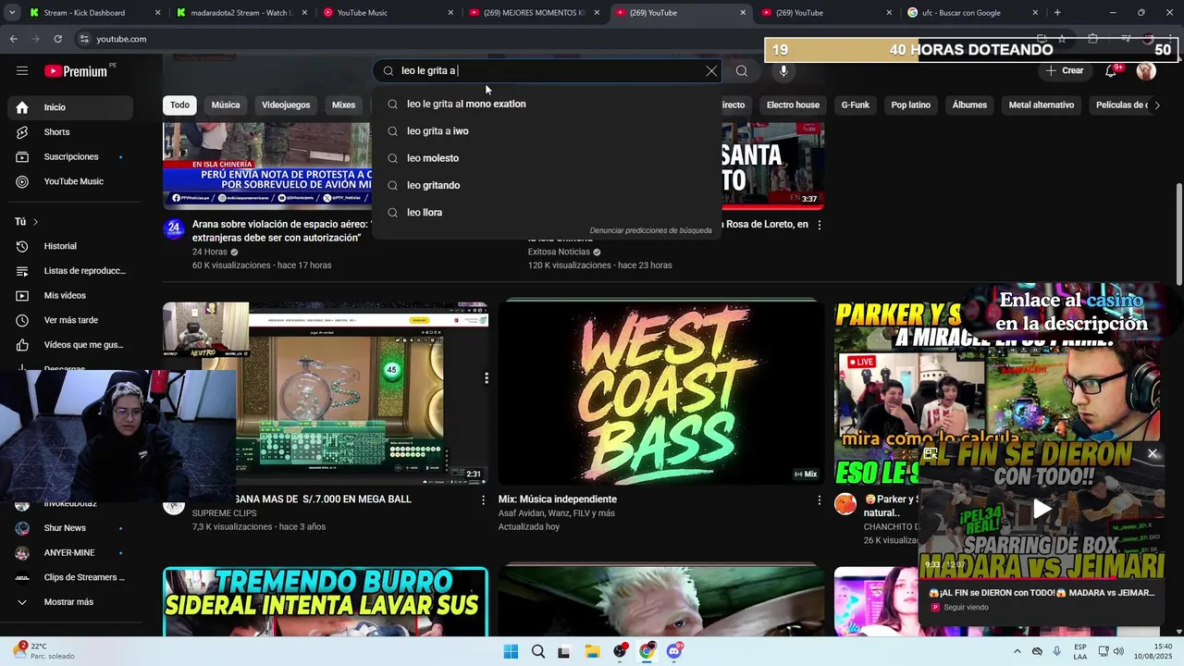Open the notifications bell
Viewport: 1184px width, 666px height.
pos(1111,71)
